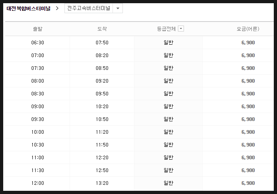Click 일반 grade in the 10:30 row
277x194 pixels.
169,145
